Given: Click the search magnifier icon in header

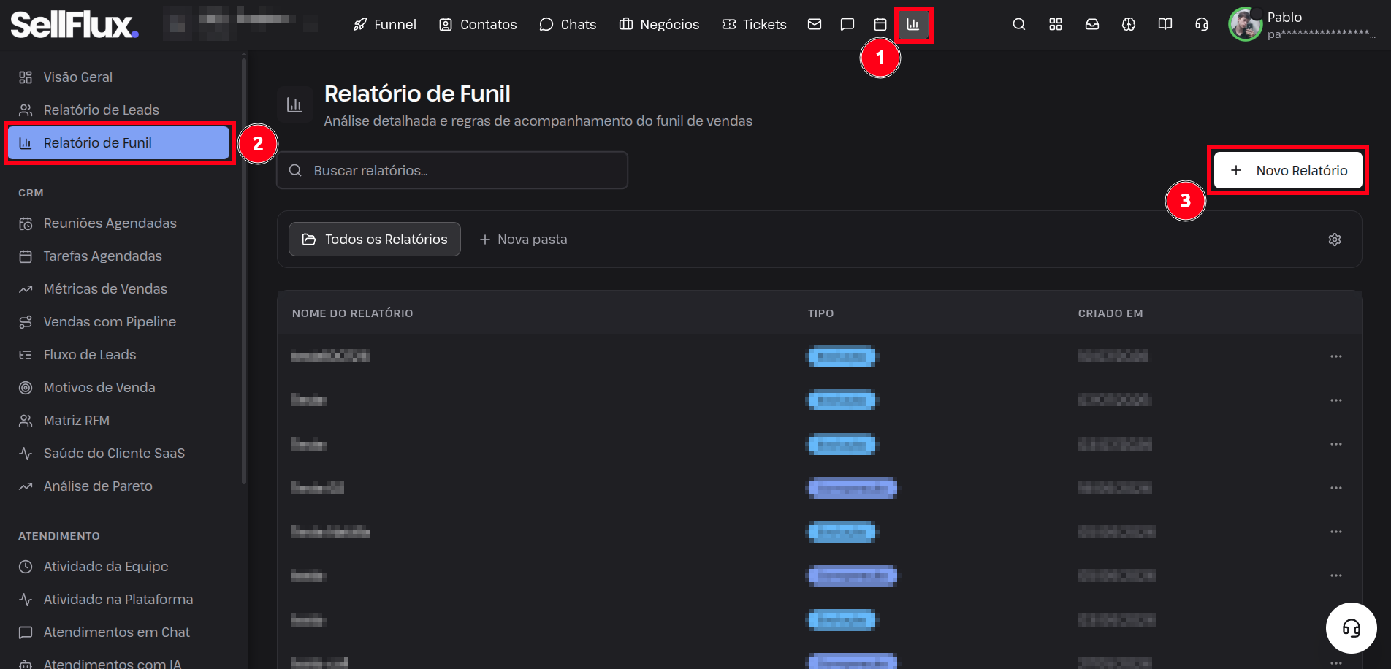Looking at the screenshot, I should tap(1019, 25).
